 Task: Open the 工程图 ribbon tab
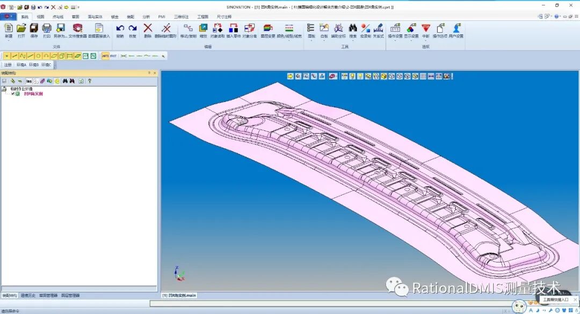coord(202,17)
